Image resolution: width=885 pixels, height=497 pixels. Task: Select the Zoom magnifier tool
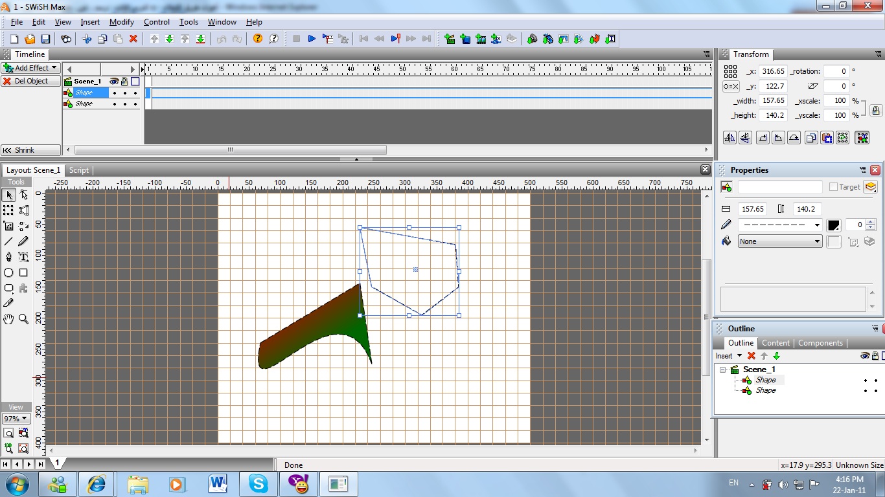(x=23, y=318)
